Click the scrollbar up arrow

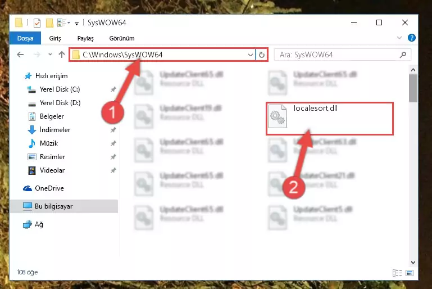pyautogui.click(x=413, y=70)
